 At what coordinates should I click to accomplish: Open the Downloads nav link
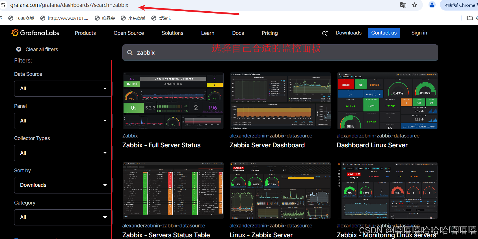[349, 33]
